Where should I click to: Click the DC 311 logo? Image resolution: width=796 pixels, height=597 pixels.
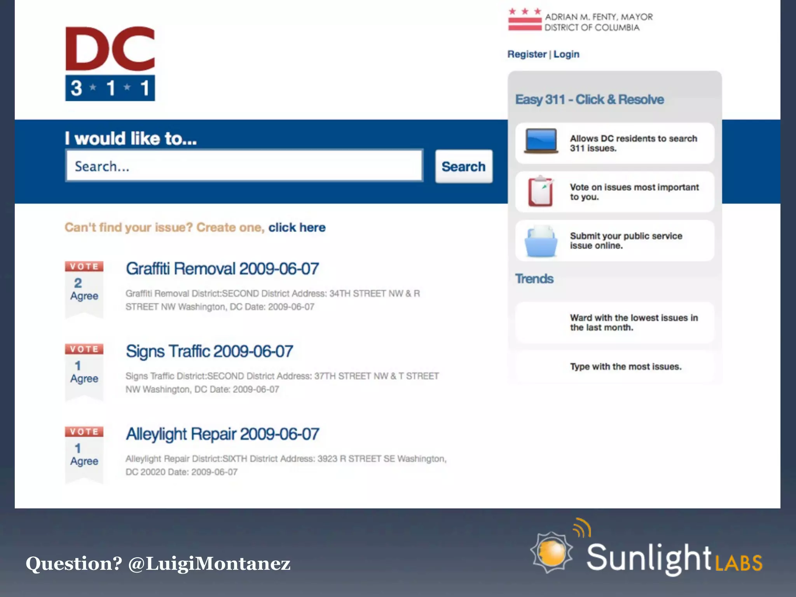click(110, 64)
